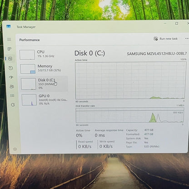Viewport: 189px width, 189px height.
Task: Select the GPU 0 performance item
Action: click(45, 99)
